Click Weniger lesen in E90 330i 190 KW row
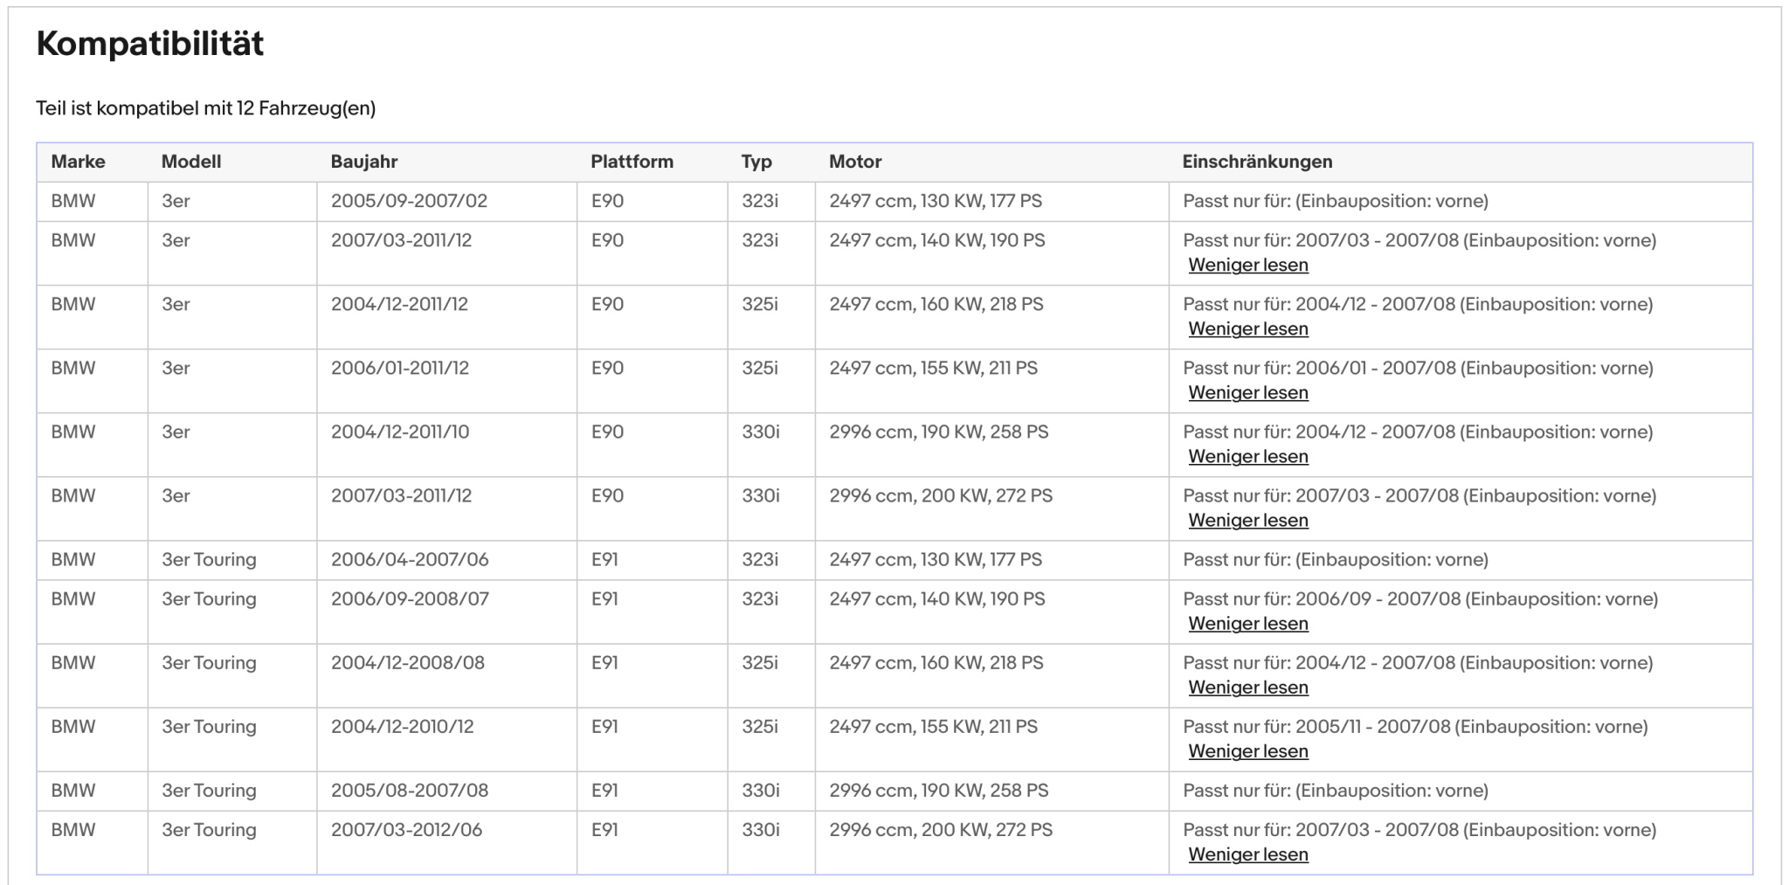This screenshot has width=1789, height=885. 1248,456
